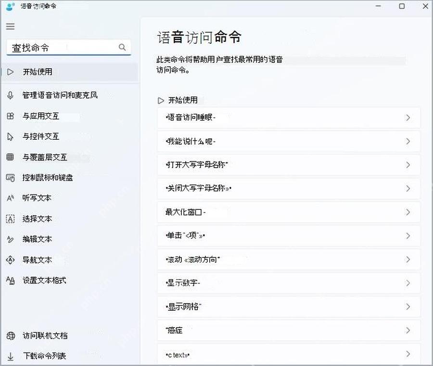Viewport: 433px width, 366px height.
Task: Click the 显示网格 command text
Action: (x=183, y=307)
